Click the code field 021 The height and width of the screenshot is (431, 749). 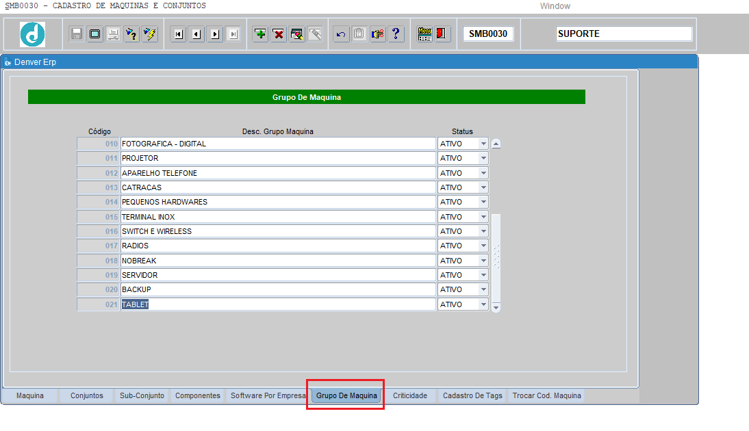click(x=98, y=304)
